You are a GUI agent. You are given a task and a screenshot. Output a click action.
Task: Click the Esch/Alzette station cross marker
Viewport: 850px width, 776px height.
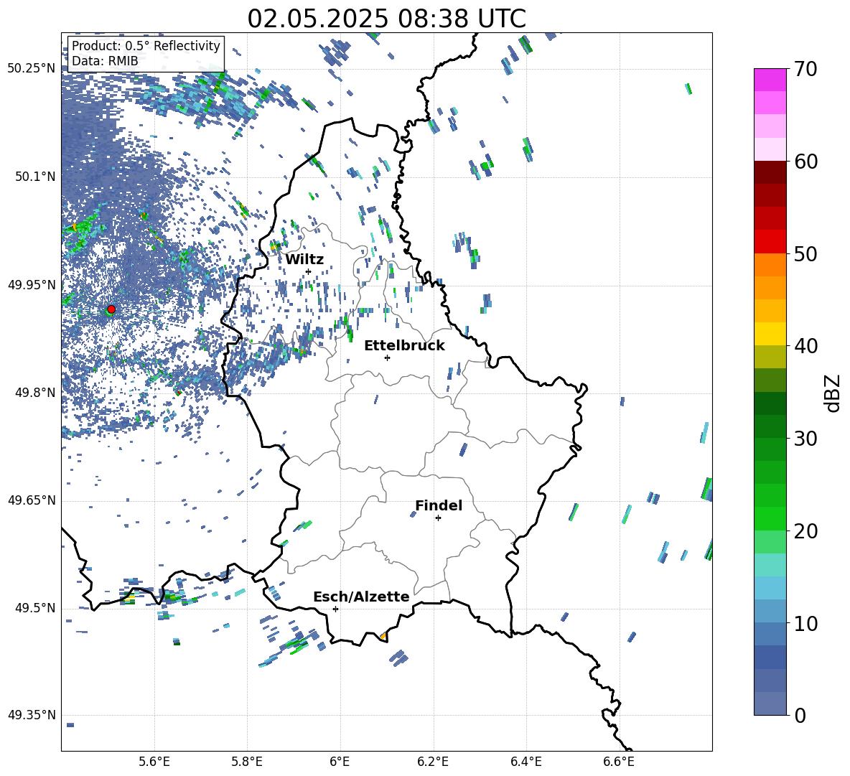pos(335,609)
